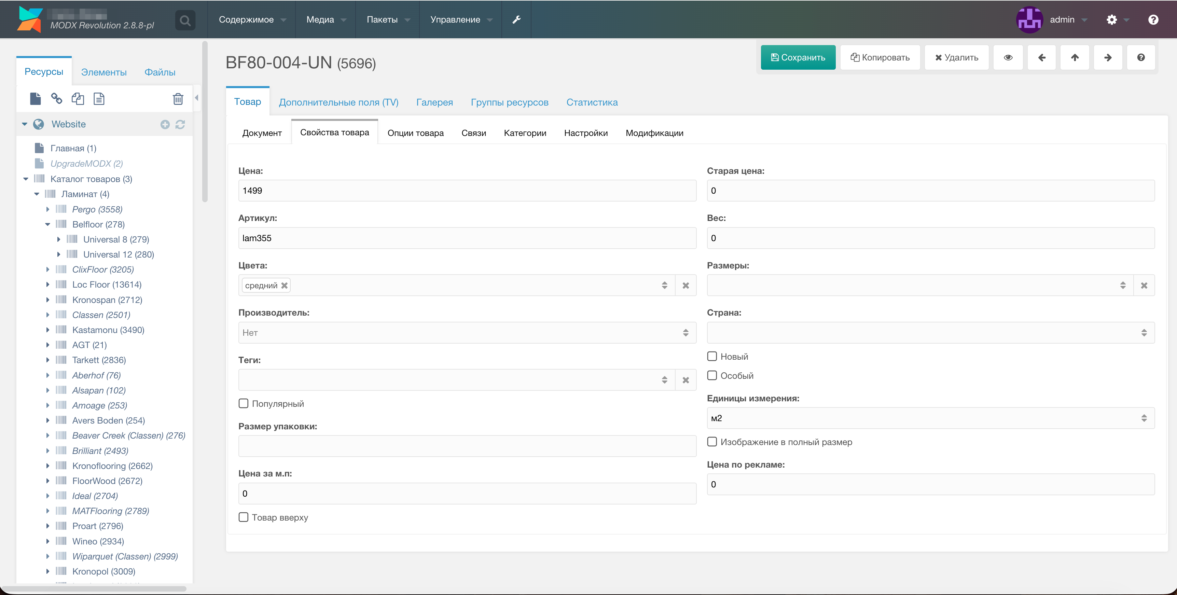Switch to Дополнительные поля (TV) tab
This screenshot has height=595, width=1177.
coord(338,102)
